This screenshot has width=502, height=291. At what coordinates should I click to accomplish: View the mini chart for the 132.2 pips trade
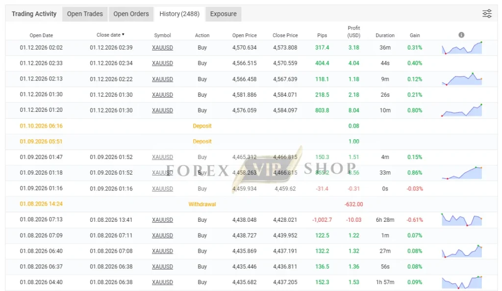coord(462,251)
